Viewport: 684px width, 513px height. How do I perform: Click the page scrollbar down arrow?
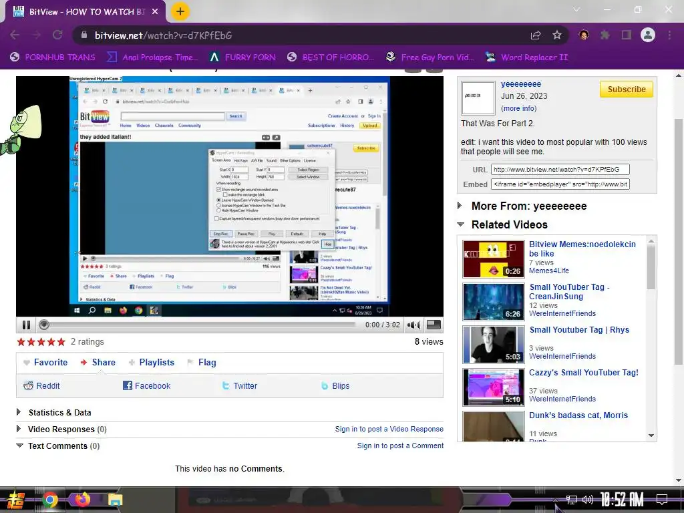[x=679, y=480]
